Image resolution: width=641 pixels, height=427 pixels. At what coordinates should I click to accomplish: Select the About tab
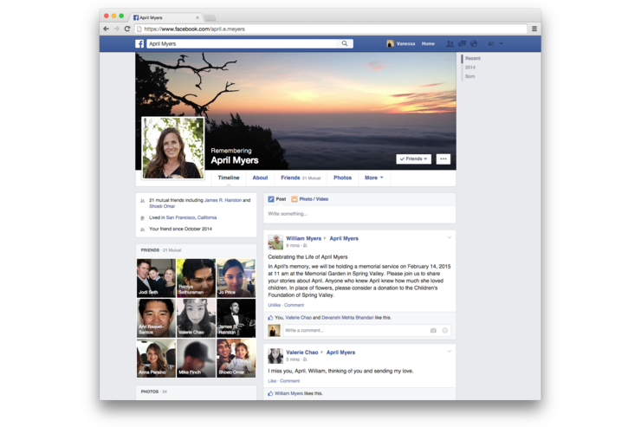click(260, 178)
